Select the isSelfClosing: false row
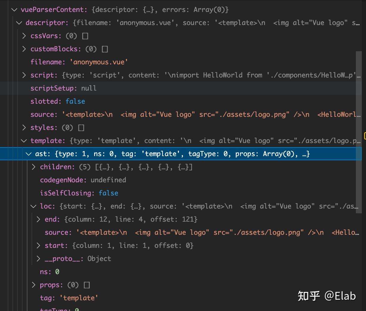The image size is (366, 311). click(181, 193)
